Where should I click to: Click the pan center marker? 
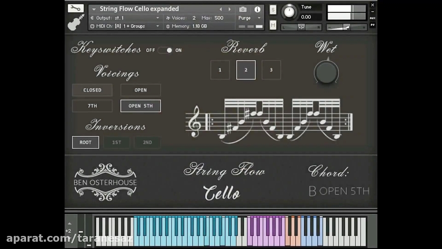(x=301, y=27)
